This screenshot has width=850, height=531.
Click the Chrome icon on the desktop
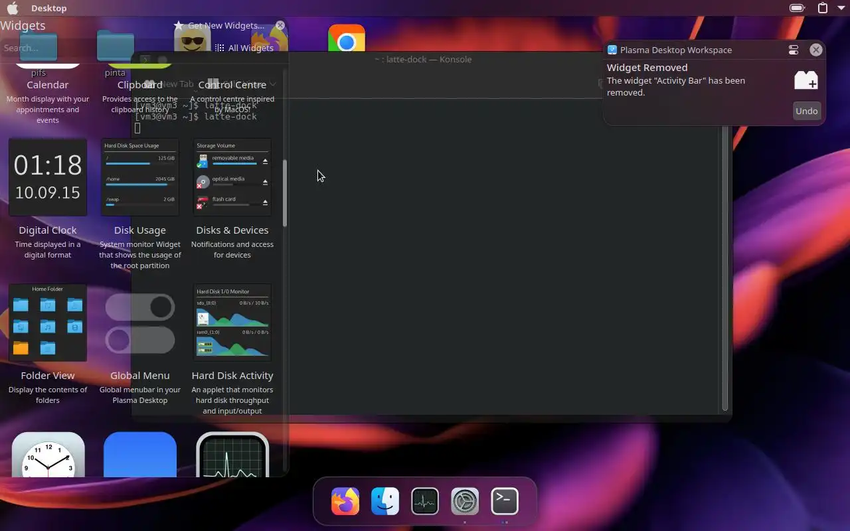(x=347, y=40)
